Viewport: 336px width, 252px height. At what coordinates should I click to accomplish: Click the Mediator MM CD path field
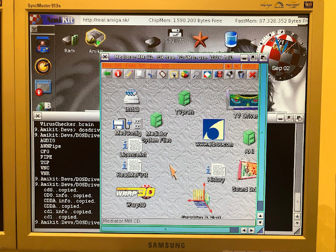[x=178, y=222]
